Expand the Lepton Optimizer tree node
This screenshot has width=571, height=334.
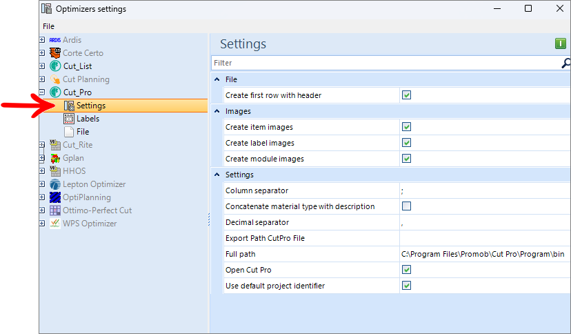tap(42, 184)
